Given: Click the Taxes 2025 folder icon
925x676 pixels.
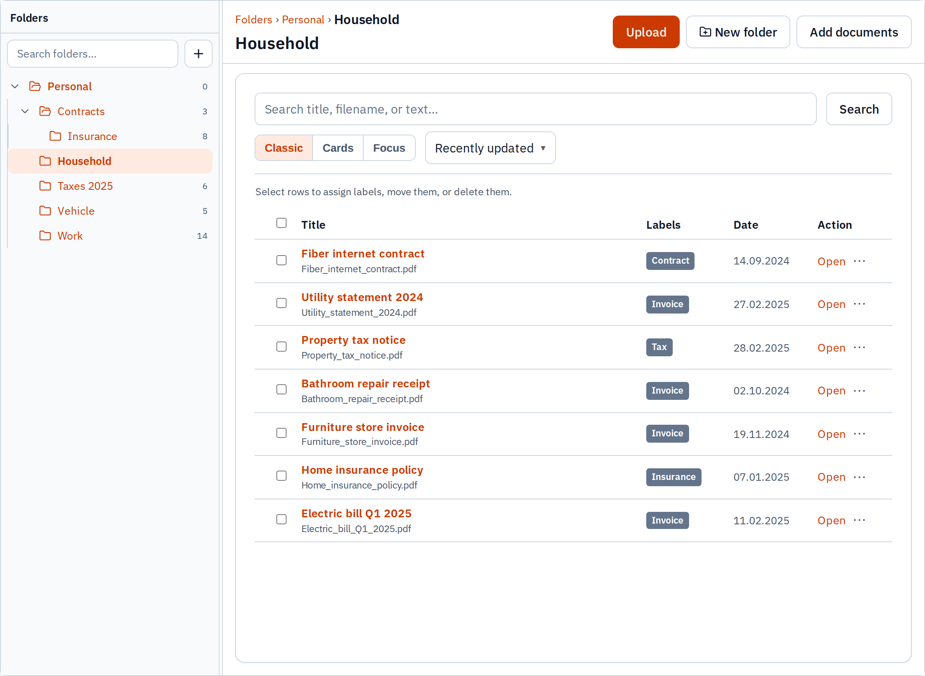Looking at the screenshot, I should point(45,186).
